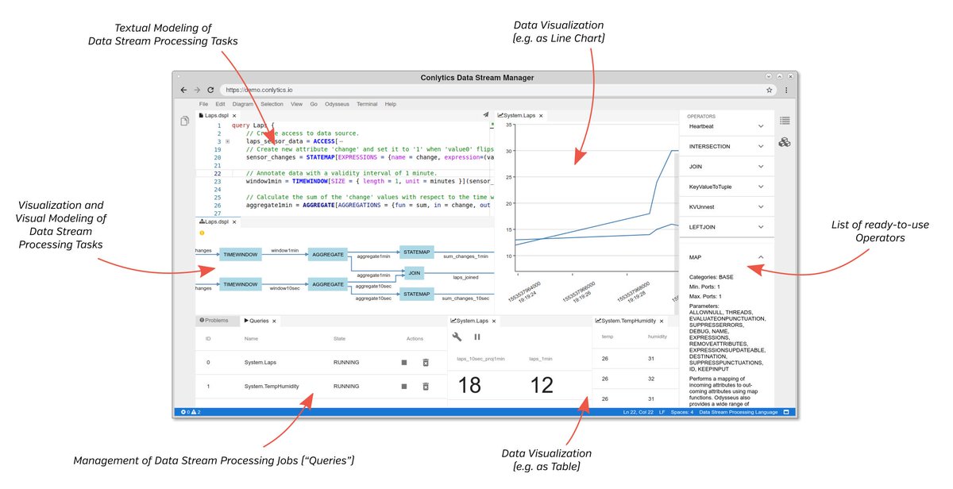
Task: Delete the System.Laps query
Action: (x=425, y=363)
